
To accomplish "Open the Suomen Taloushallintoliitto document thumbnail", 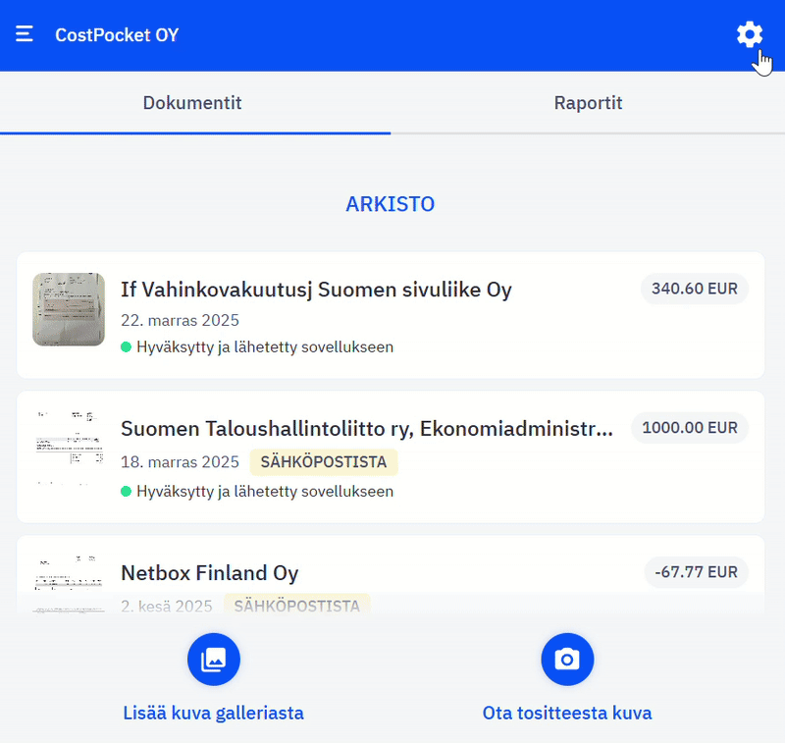I will tap(69, 448).
